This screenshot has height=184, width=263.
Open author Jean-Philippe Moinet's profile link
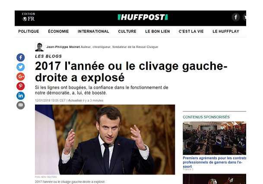[x=63, y=47]
